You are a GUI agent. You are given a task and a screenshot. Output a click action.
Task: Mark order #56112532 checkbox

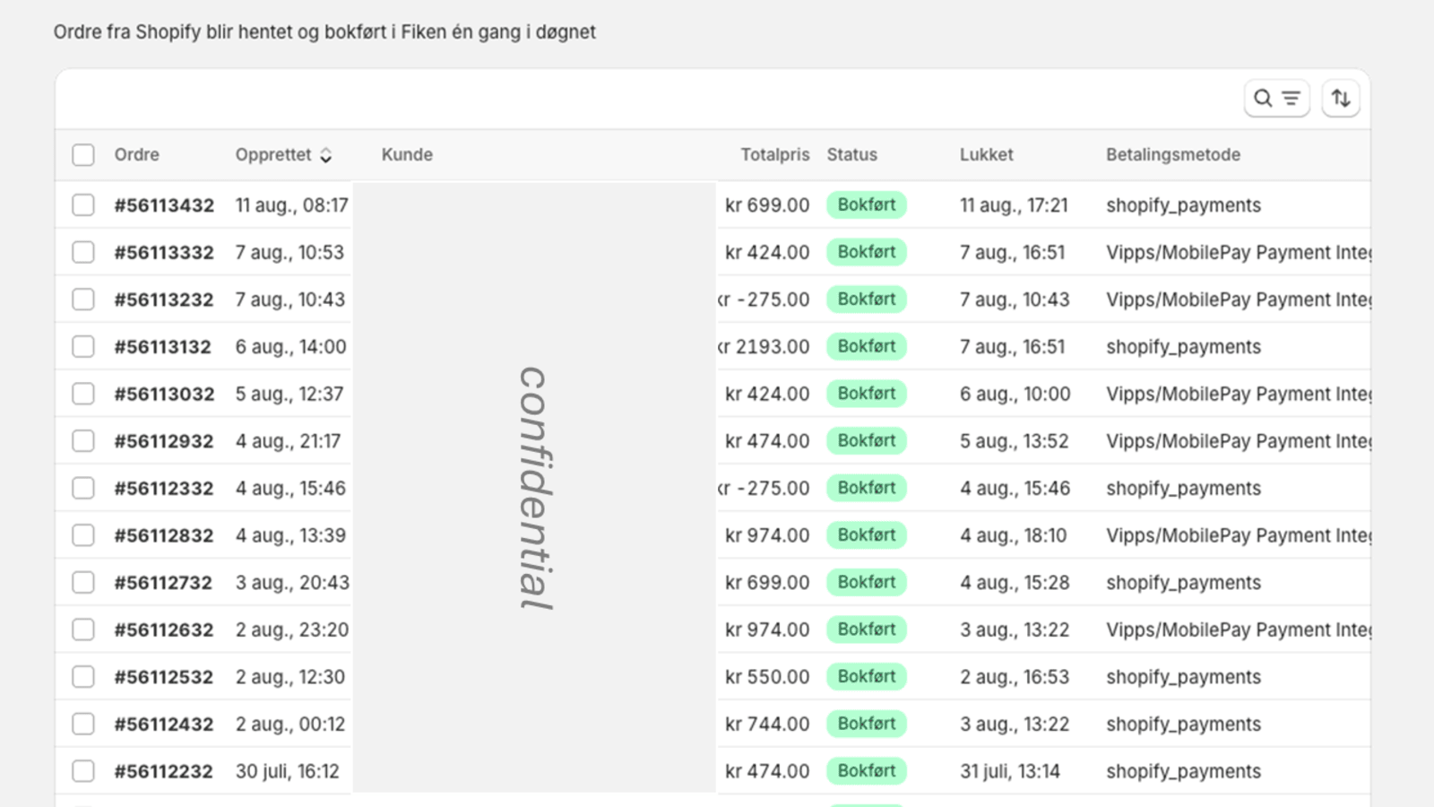point(83,677)
